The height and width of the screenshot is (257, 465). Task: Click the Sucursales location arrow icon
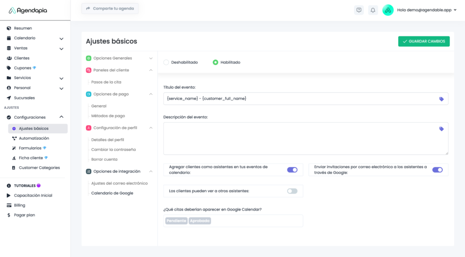point(9,98)
